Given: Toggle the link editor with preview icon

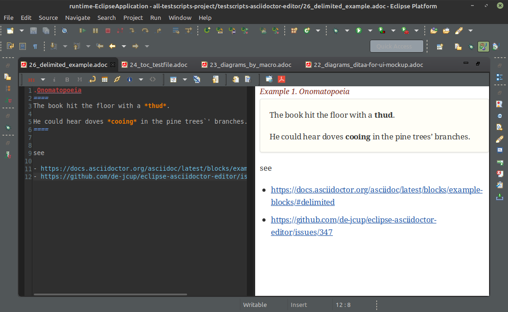Looking at the screenshot, I should pyautogui.click(x=196, y=80).
